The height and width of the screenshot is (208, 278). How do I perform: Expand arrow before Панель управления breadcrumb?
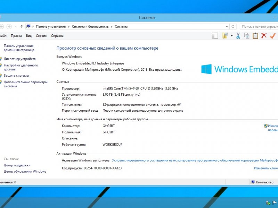tap(33, 27)
